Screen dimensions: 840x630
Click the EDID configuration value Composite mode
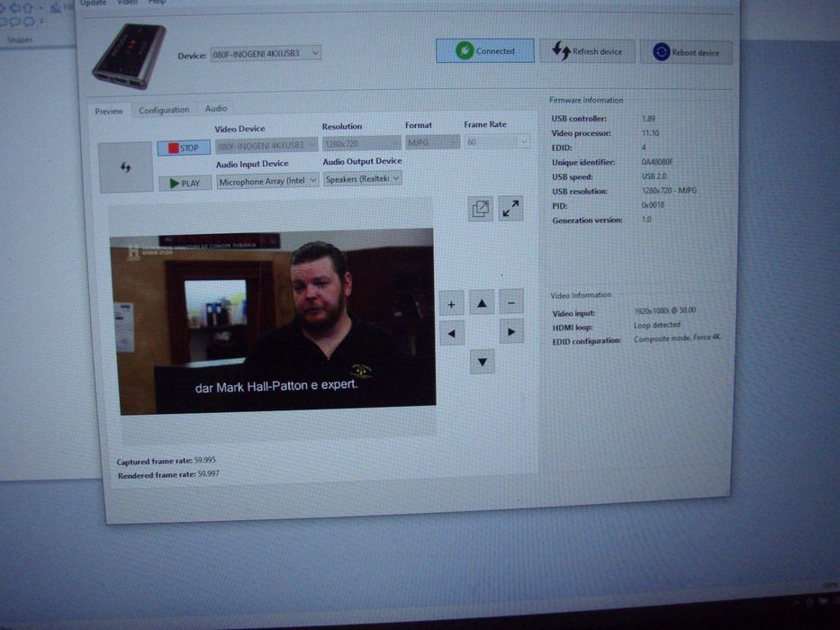coord(678,338)
